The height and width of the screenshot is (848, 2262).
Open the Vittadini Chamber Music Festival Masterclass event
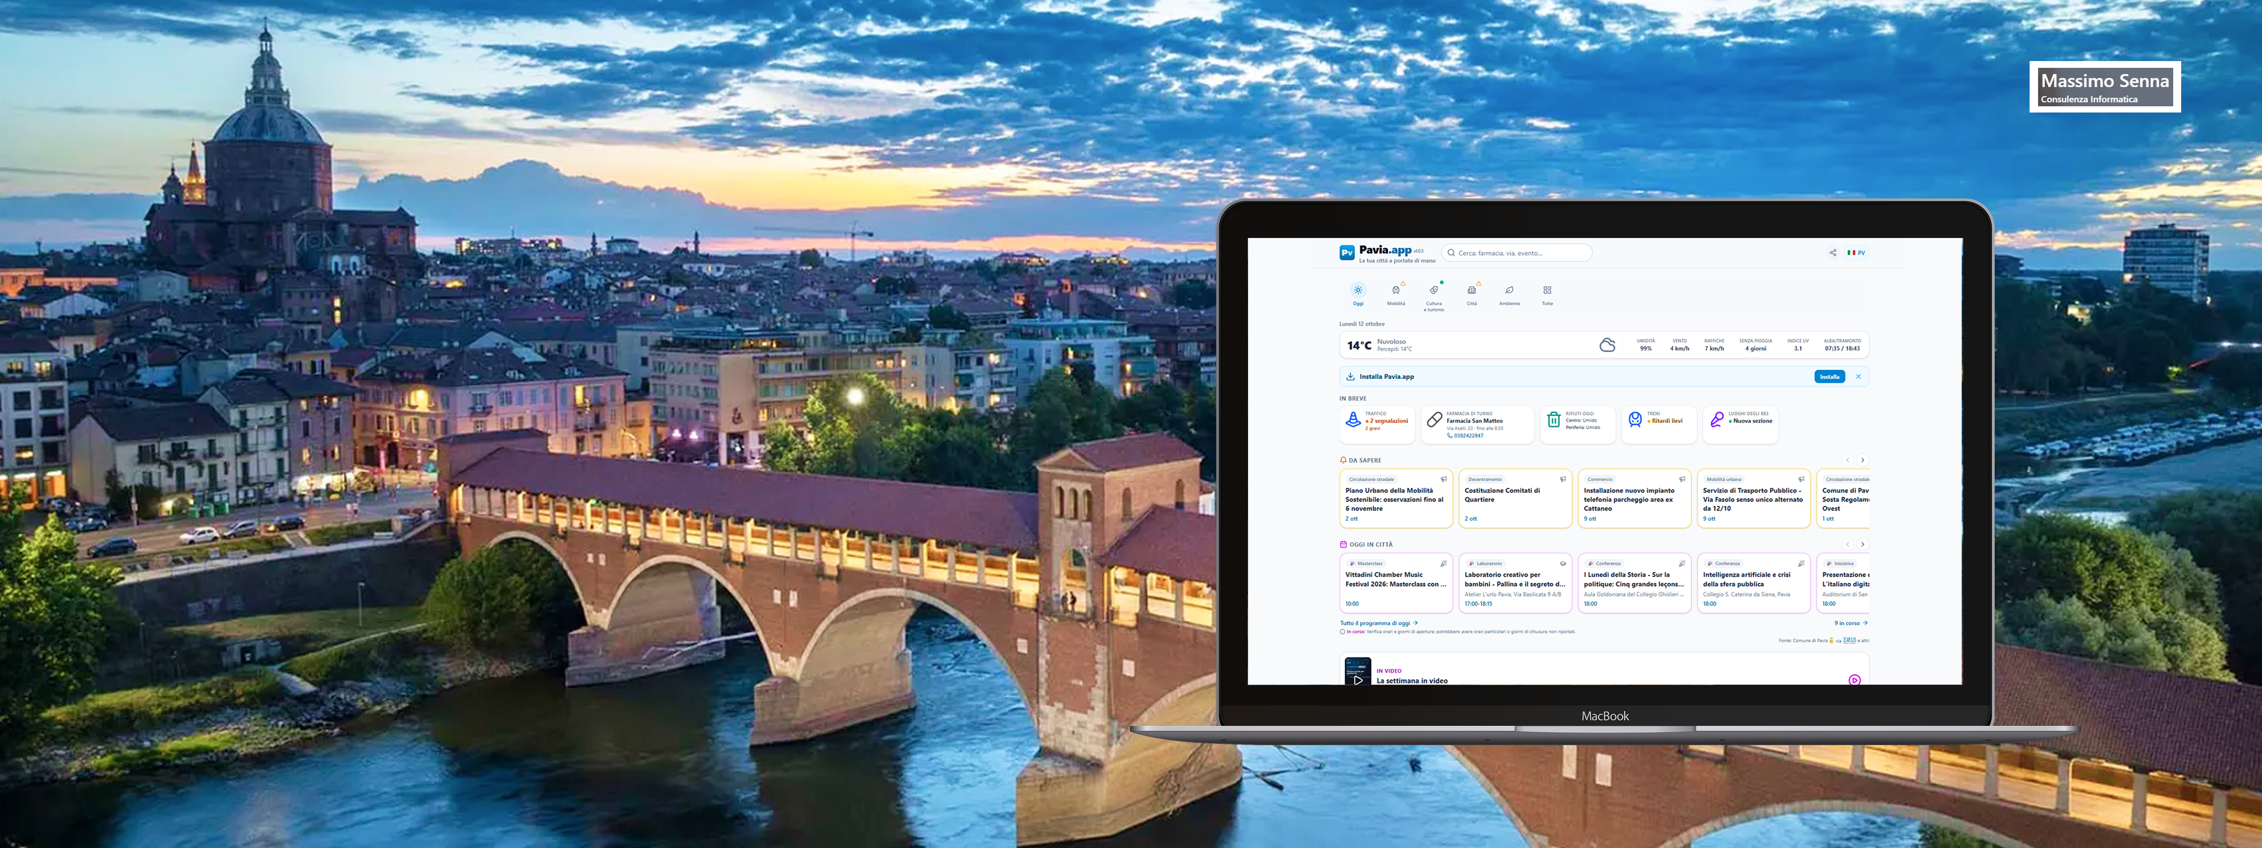point(1396,583)
